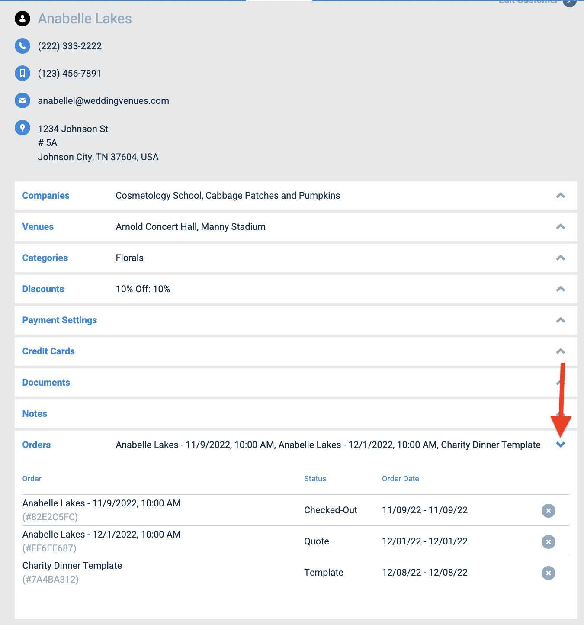This screenshot has height=625, width=584.
Task: Expand the Companies section chevron
Action: [561, 196]
